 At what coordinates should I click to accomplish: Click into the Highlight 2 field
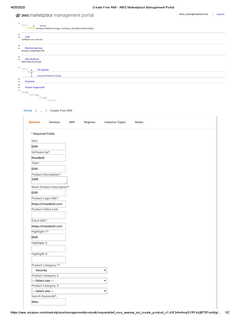[x=48, y=248]
